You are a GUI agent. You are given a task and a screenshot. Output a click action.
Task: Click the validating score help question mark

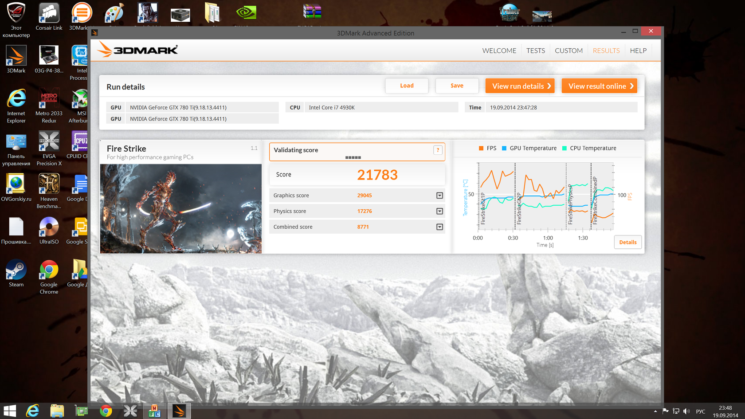coord(438,150)
